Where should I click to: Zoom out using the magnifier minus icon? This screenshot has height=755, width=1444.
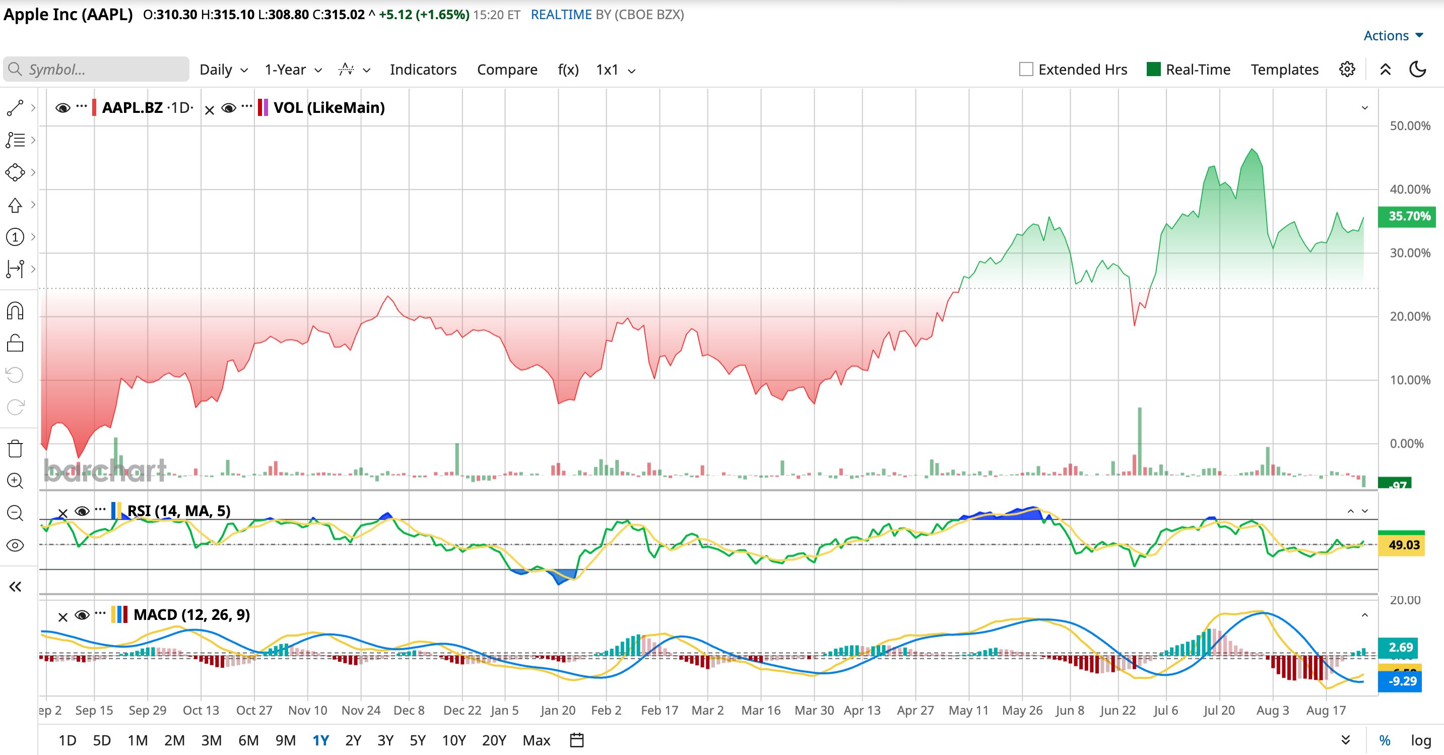[x=15, y=513]
